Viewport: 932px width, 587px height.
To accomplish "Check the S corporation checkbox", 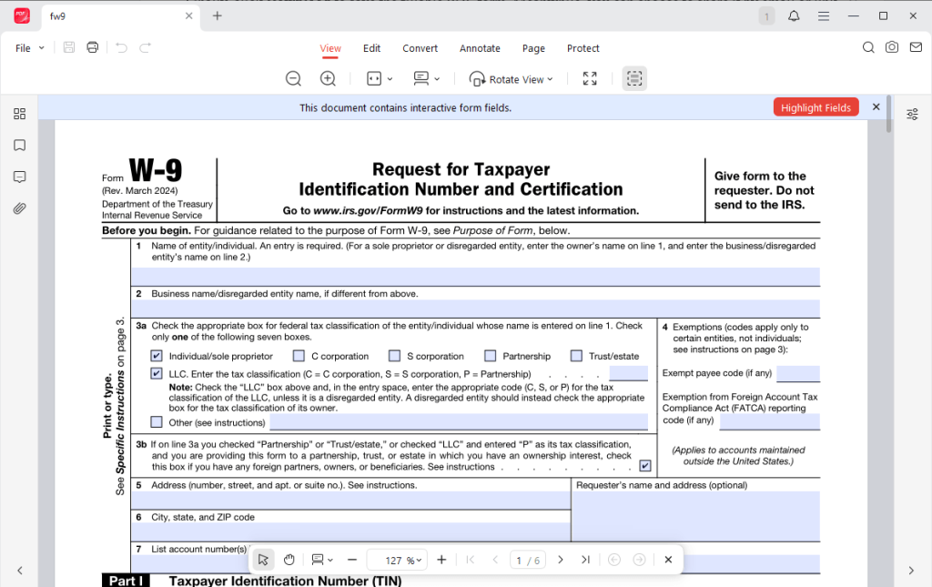I will (395, 356).
